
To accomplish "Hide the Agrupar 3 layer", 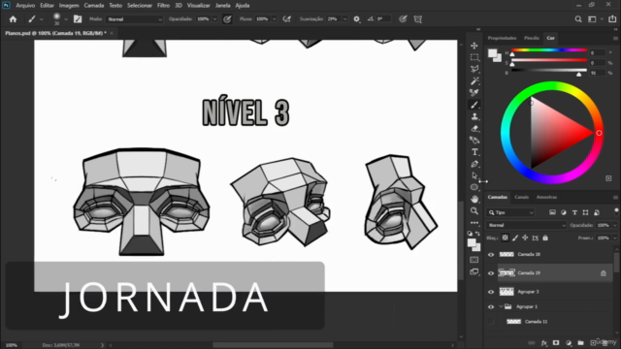I will click(x=491, y=292).
